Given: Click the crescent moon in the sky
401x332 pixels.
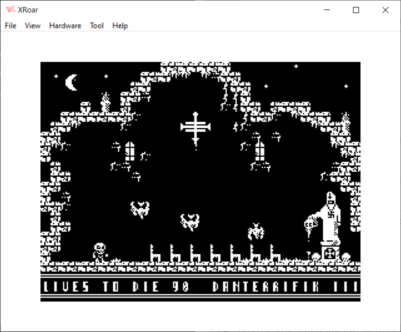Looking at the screenshot, I should tap(72, 82).
